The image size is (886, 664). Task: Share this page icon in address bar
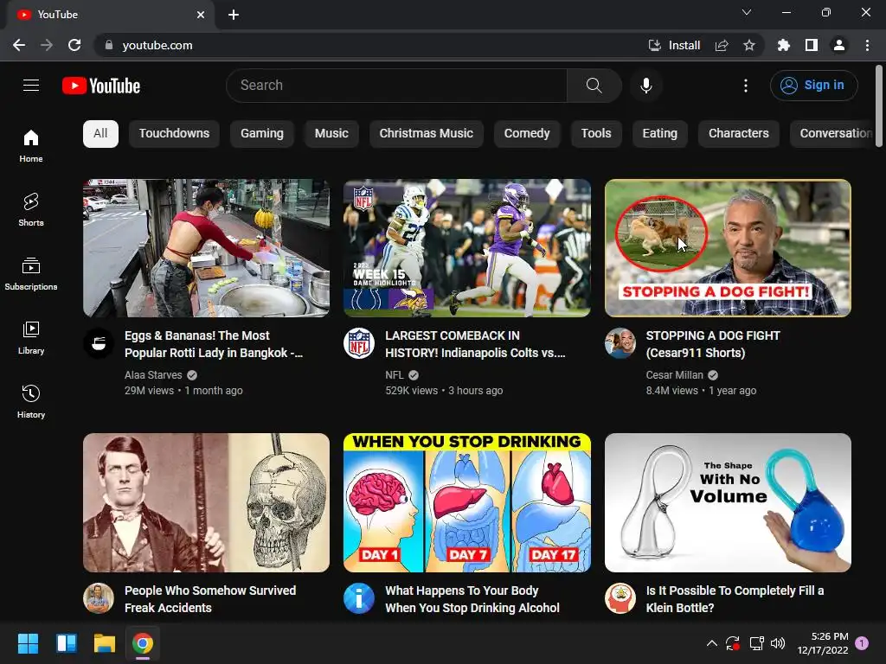(722, 45)
